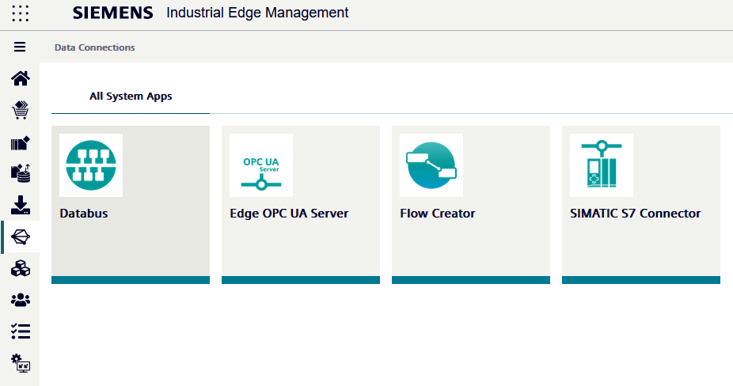The image size is (733, 386).
Task: Open the Edge OPC UA Server tile
Action: pos(301,204)
